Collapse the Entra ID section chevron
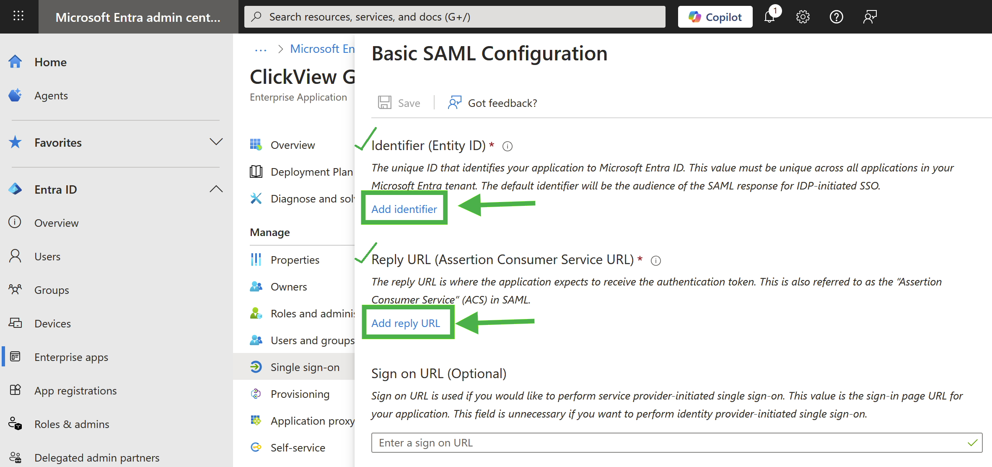The height and width of the screenshot is (467, 992). click(216, 189)
